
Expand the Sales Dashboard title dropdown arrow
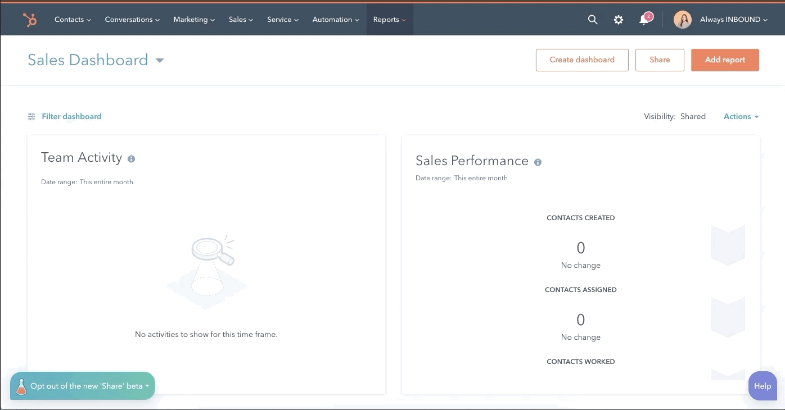coord(160,61)
